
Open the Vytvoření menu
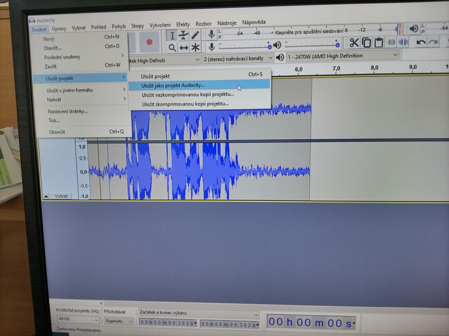click(160, 25)
